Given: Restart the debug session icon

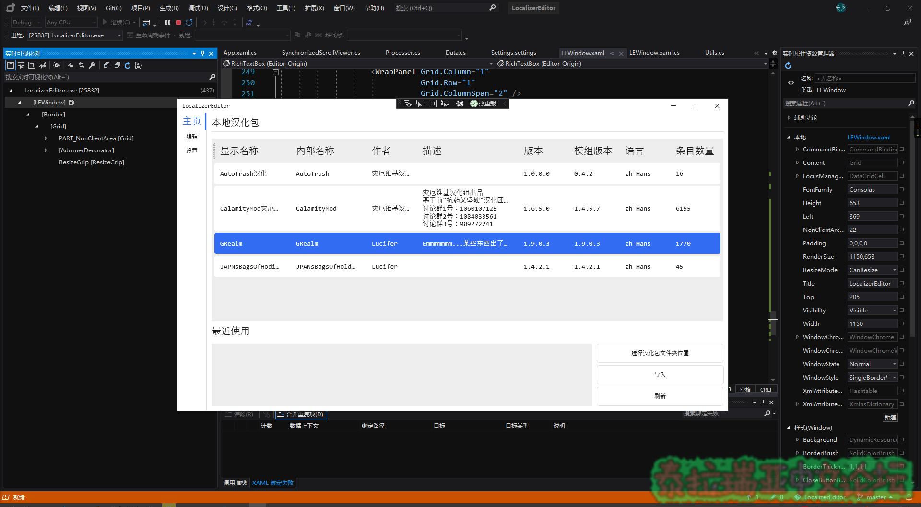Looking at the screenshot, I should tap(189, 23).
